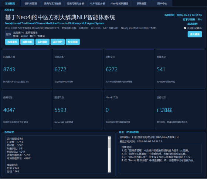This screenshot has width=207, height=179.
Task: Open the 用户中心 tab
Action: click(162, 3)
